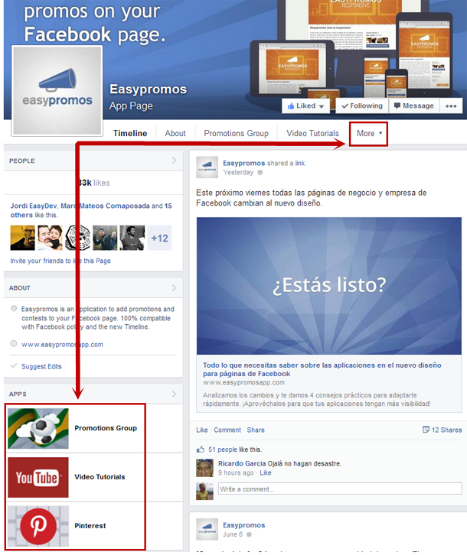The width and height of the screenshot is (467, 555).
Task: Click the thumbs-up icon beside 51 people
Action: pyautogui.click(x=201, y=450)
